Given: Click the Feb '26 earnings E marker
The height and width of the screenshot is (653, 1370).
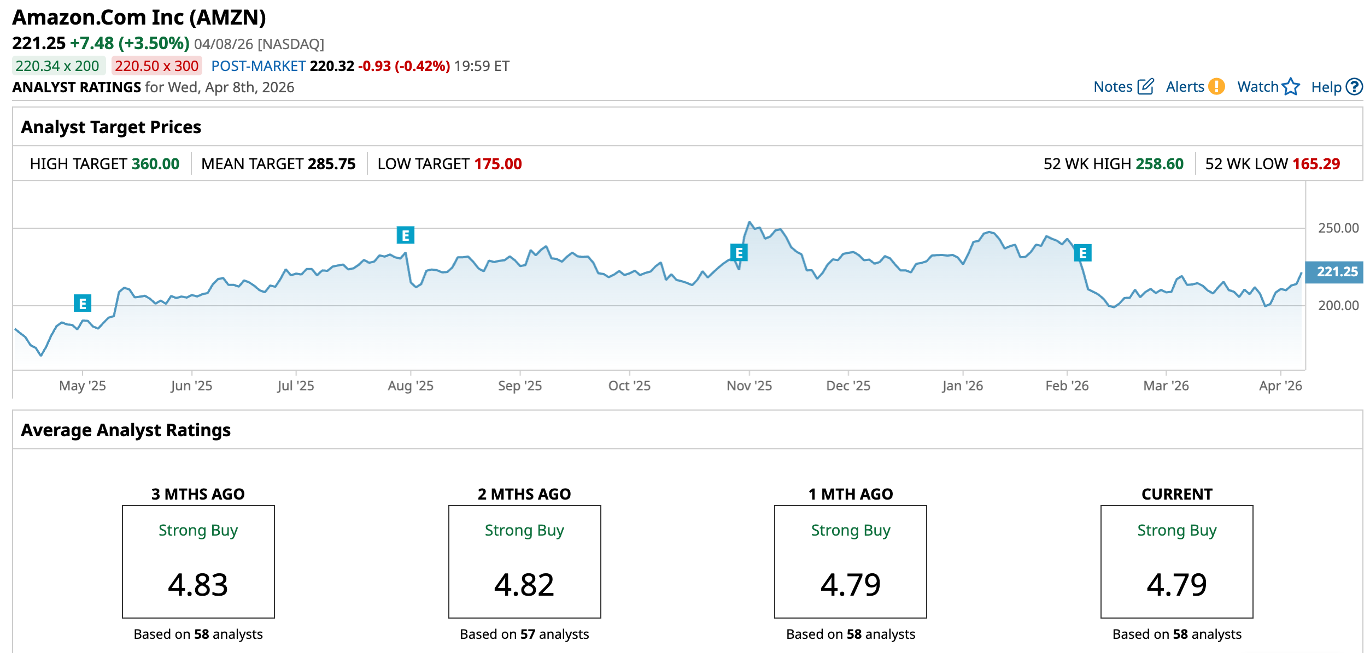Looking at the screenshot, I should (x=1082, y=253).
